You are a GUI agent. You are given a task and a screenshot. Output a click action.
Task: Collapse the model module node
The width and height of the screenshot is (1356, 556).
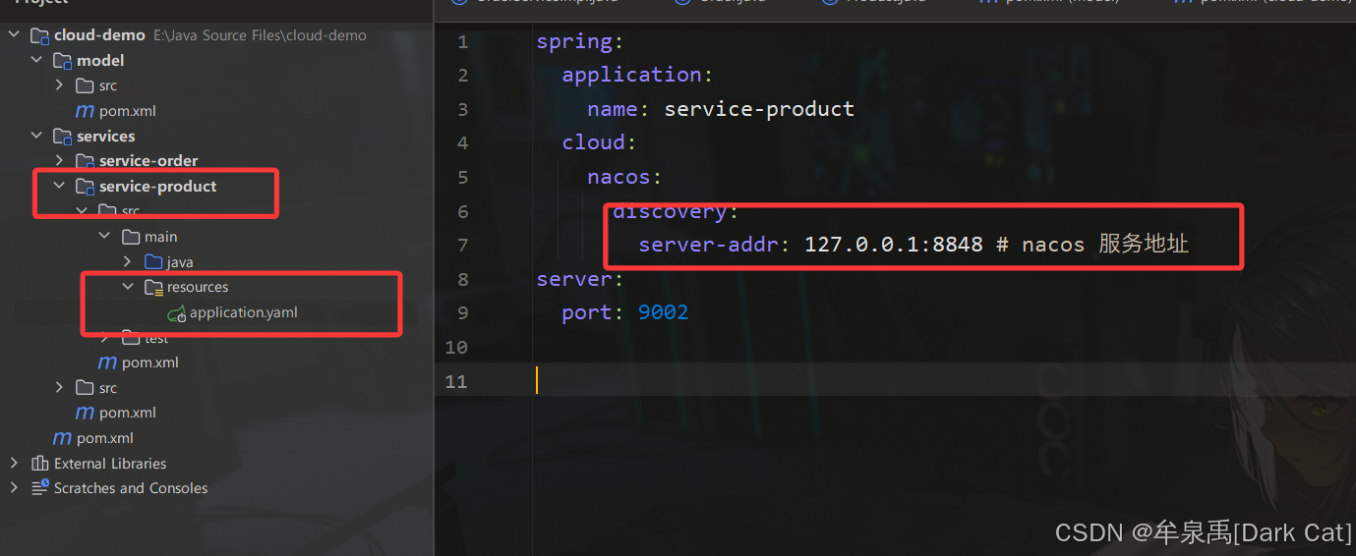click(36, 61)
